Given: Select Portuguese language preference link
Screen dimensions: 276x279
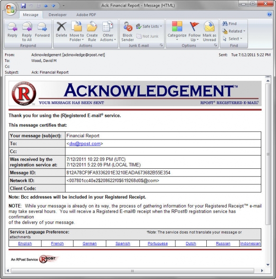Looking at the screenshot, I should (158, 244).
